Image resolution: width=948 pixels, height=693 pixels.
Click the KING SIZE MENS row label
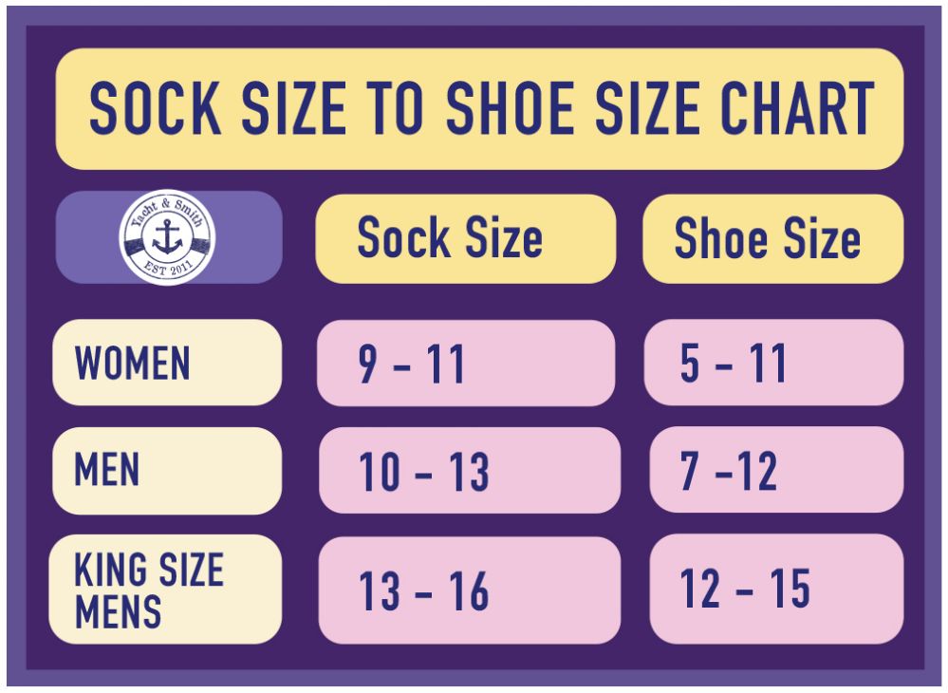coord(149,590)
